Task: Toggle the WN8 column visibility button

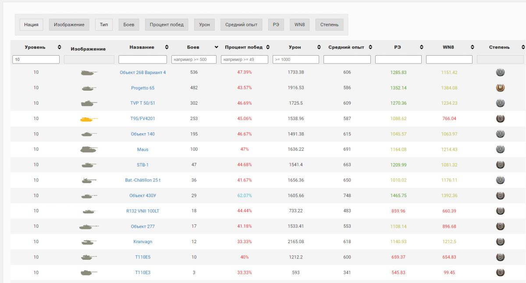Action: pos(300,25)
